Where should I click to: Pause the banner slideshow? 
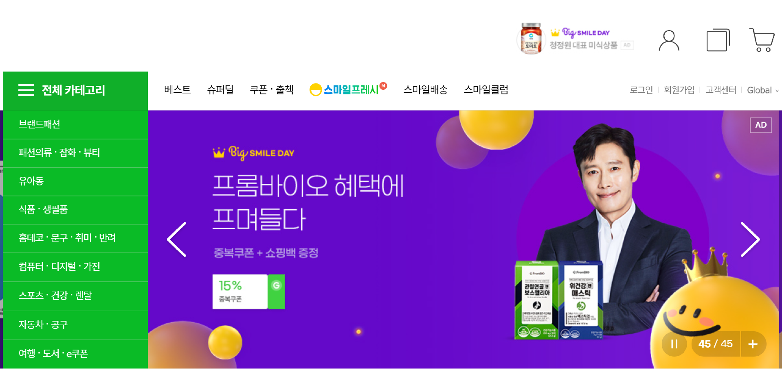[674, 344]
